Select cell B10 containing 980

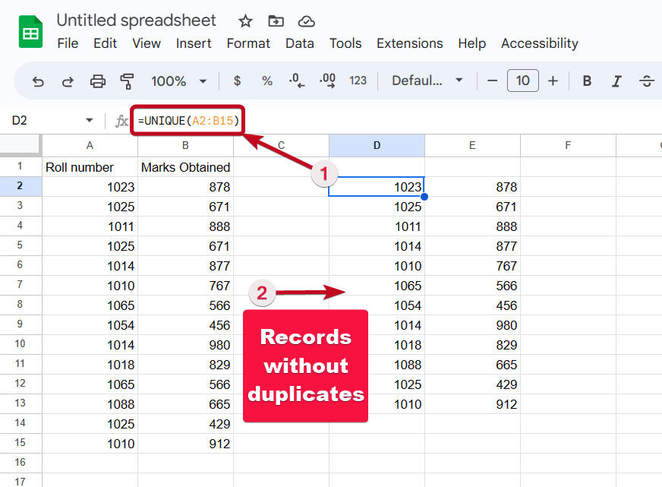click(x=185, y=345)
